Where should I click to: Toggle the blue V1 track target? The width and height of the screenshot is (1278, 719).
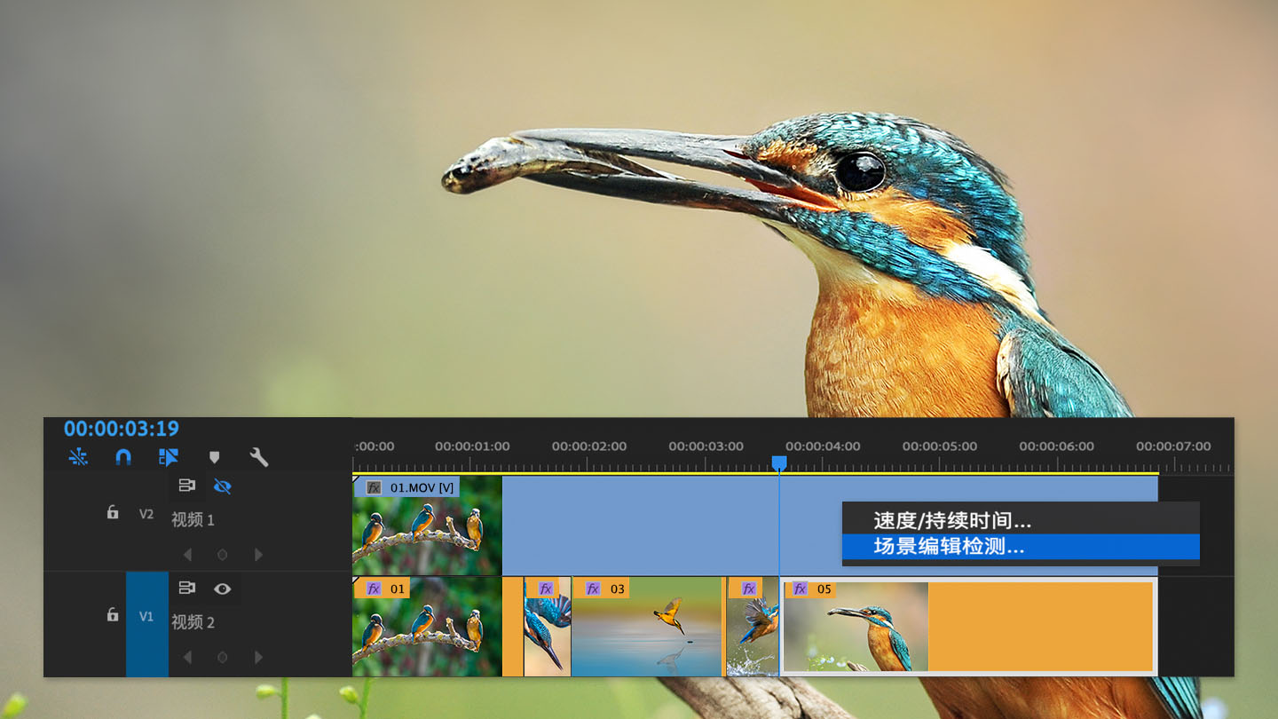[146, 624]
